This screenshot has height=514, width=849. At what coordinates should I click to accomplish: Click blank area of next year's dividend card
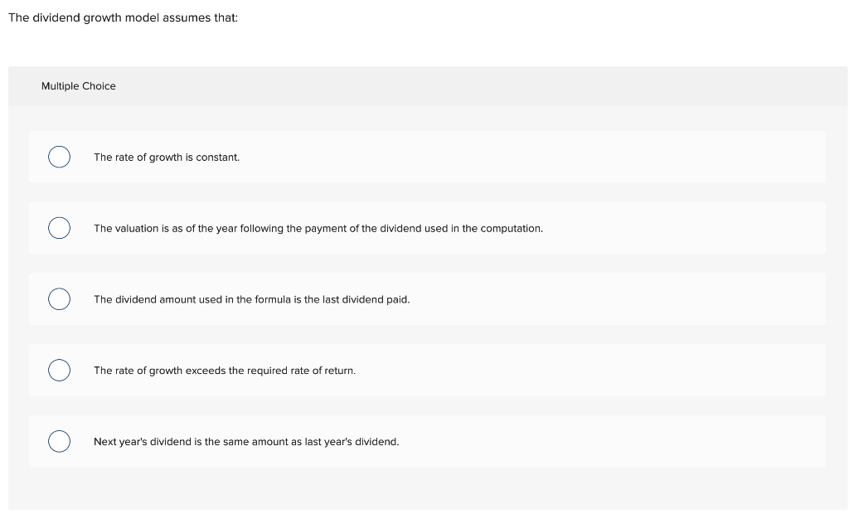coord(612,441)
